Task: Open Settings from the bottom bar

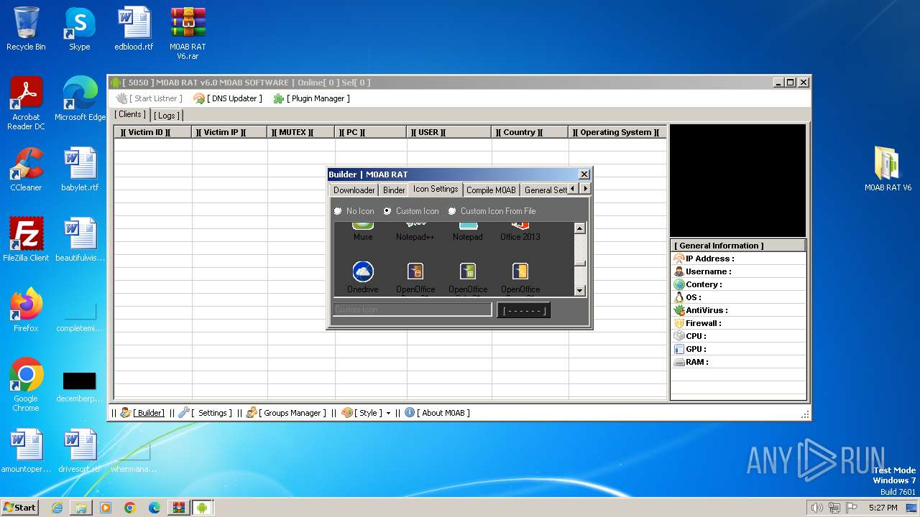Action: [x=206, y=413]
